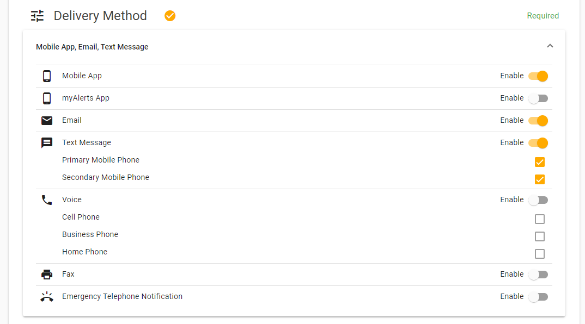
Task: Click the Voice telephone handset icon
Action: pyautogui.click(x=47, y=200)
